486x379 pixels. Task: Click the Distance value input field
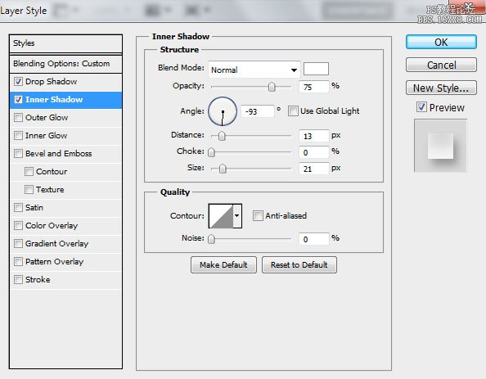click(x=313, y=136)
